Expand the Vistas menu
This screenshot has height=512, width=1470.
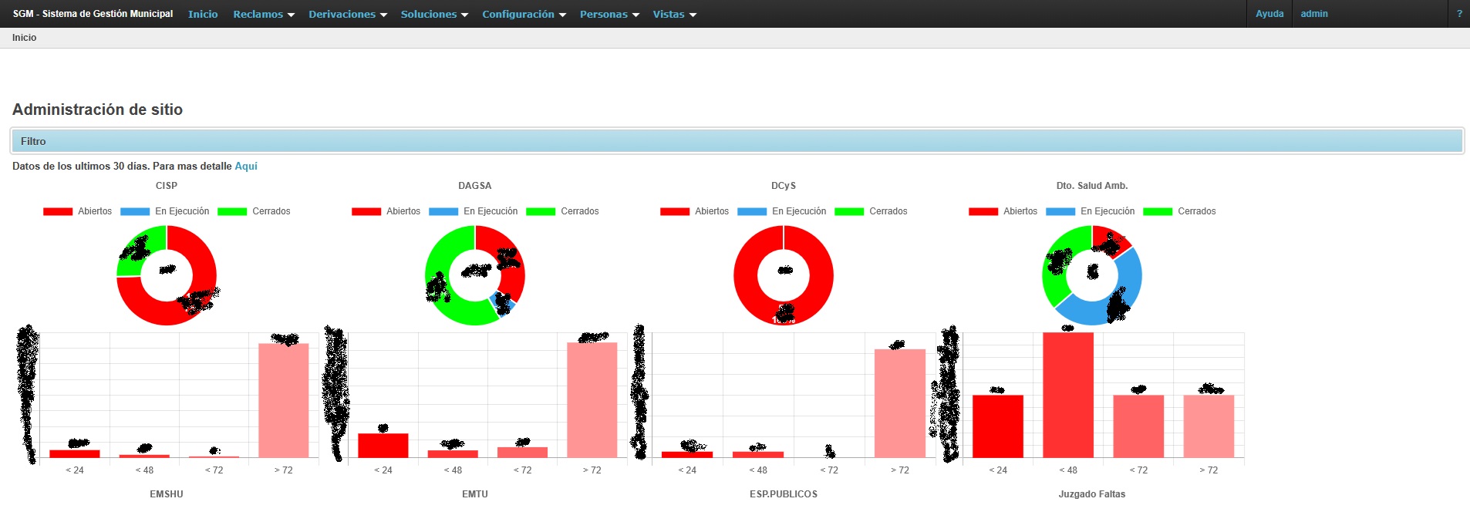coord(674,14)
